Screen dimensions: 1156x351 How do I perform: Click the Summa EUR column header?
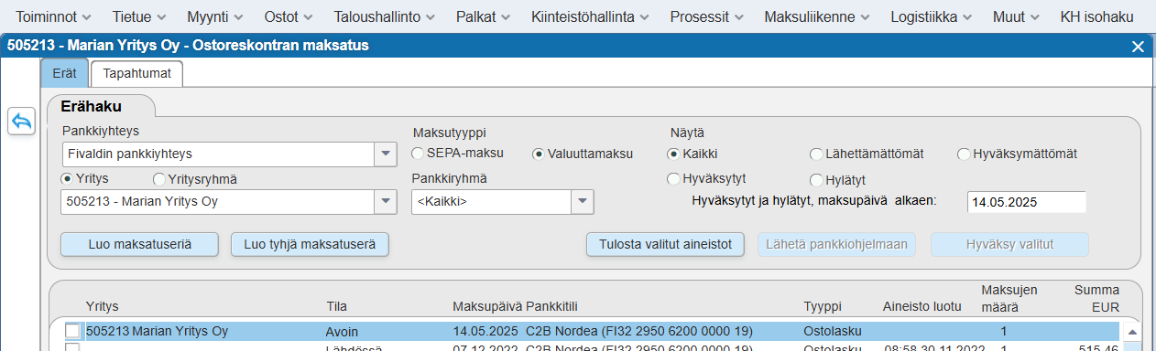coord(1096,298)
